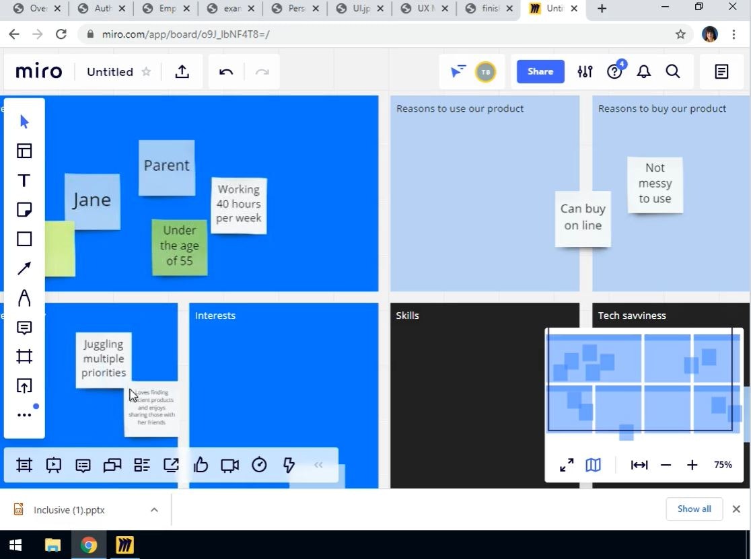The height and width of the screenshot is (559, 751).
Task: Select the Sticky note tool
Action: coord(24,210)
